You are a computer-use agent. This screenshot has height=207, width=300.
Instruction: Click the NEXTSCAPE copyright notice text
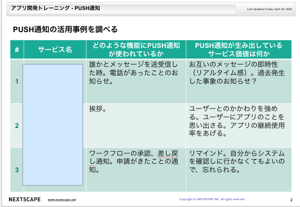click(x=212, y=199)
